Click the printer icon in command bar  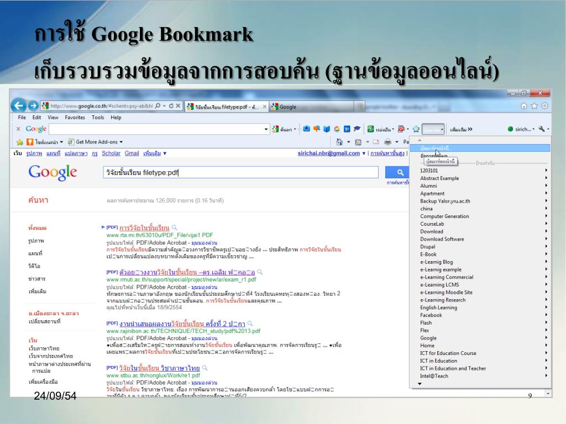(387, 142)
